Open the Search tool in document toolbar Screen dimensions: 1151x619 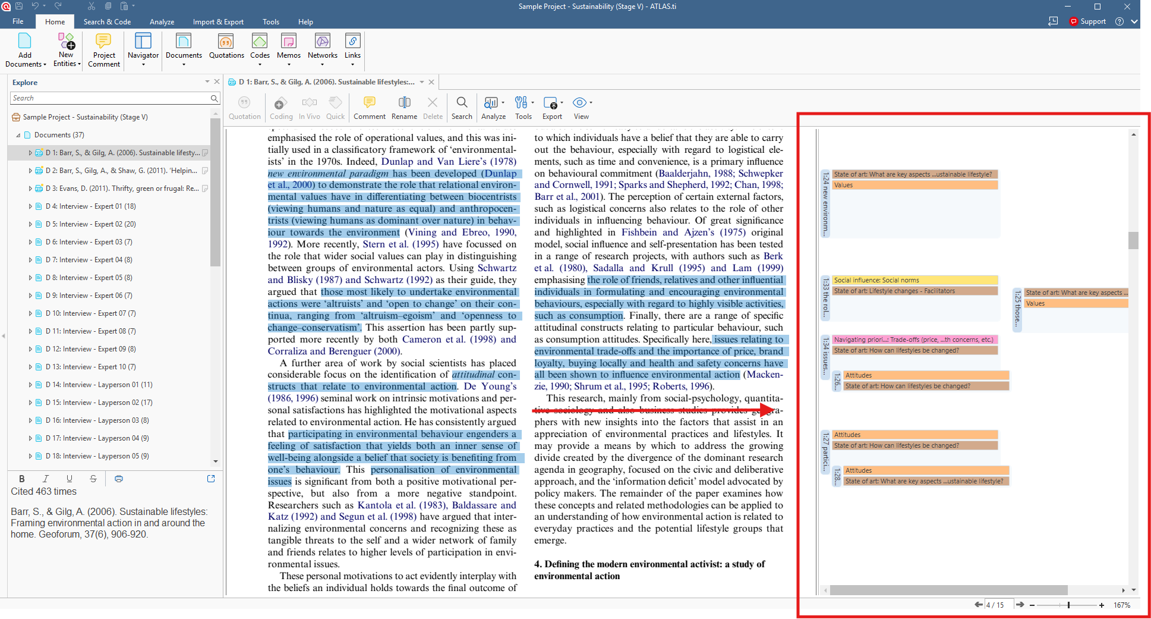(462, 108)
